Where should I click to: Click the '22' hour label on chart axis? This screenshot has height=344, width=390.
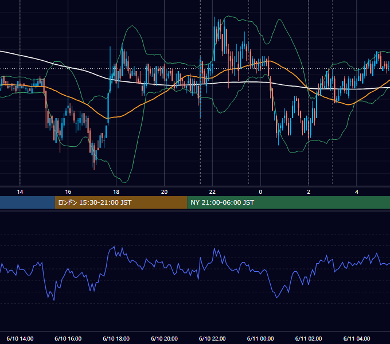(x=212, y=192)
